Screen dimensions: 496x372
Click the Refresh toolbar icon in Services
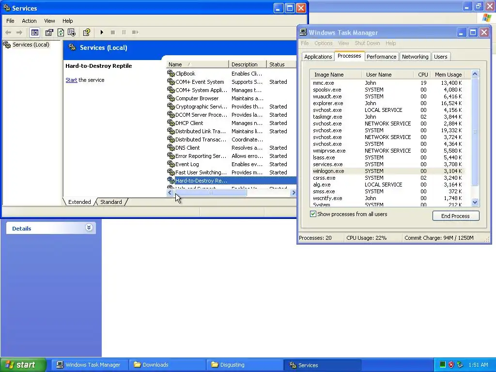(x=61, y=32)
